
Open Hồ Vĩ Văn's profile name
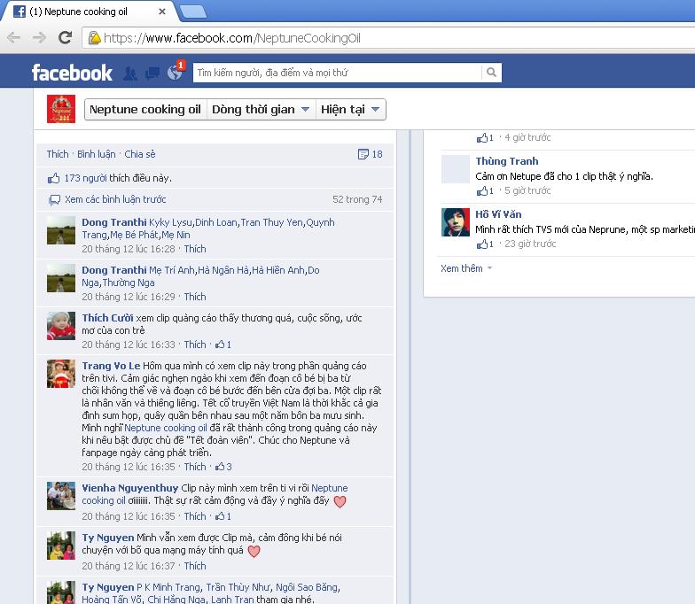tap(498, 214)
